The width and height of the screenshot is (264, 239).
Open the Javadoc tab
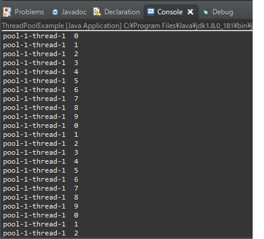pyautogui.click(x=74, y=12)
